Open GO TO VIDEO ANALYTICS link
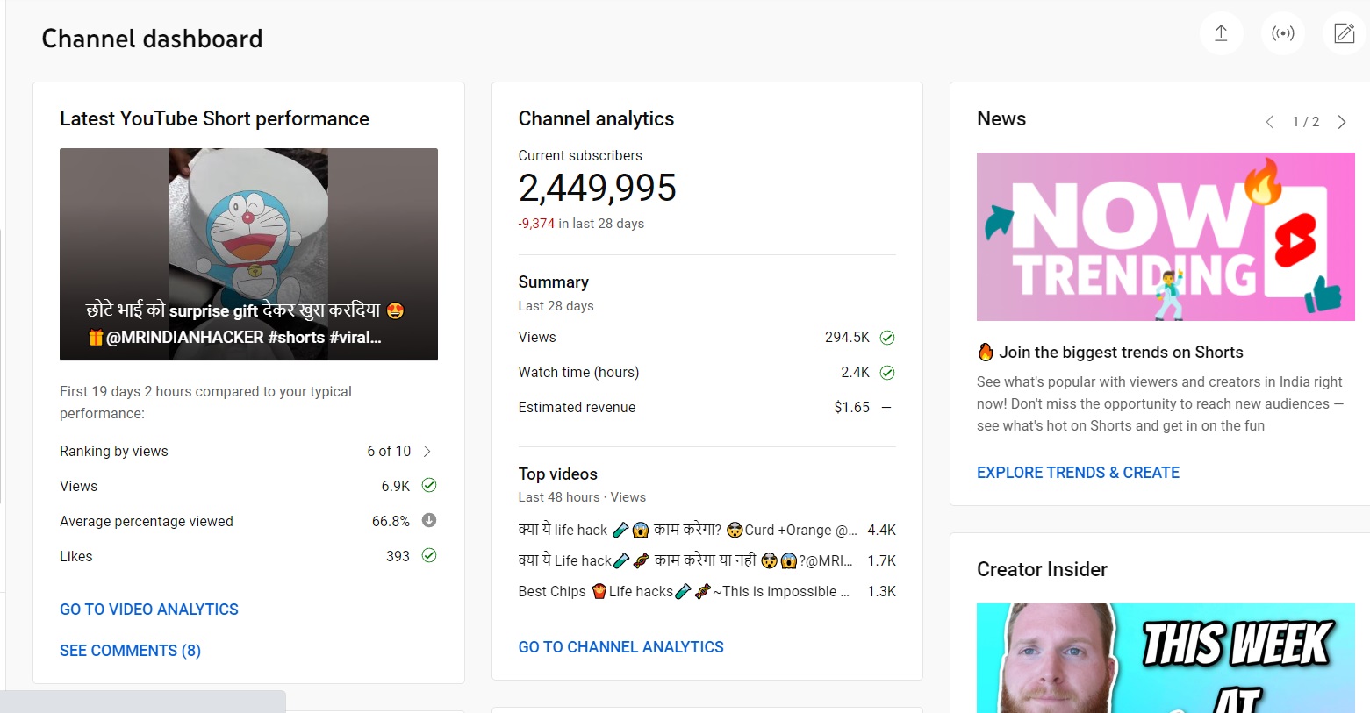Viewport: 1370px width, 713px height. (149, 610)
